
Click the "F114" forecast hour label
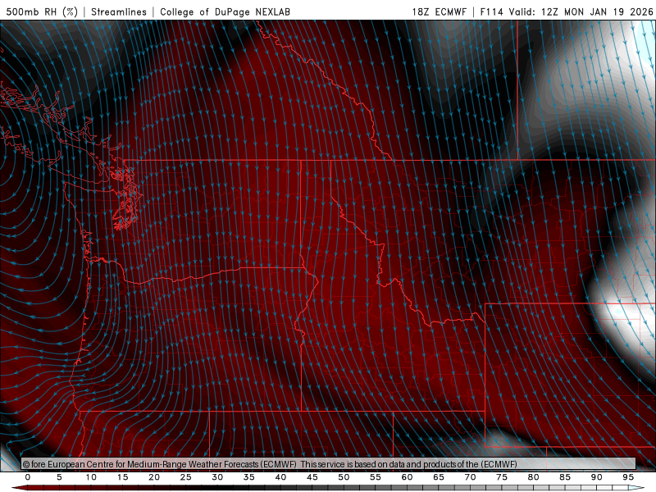pos(491,11)
